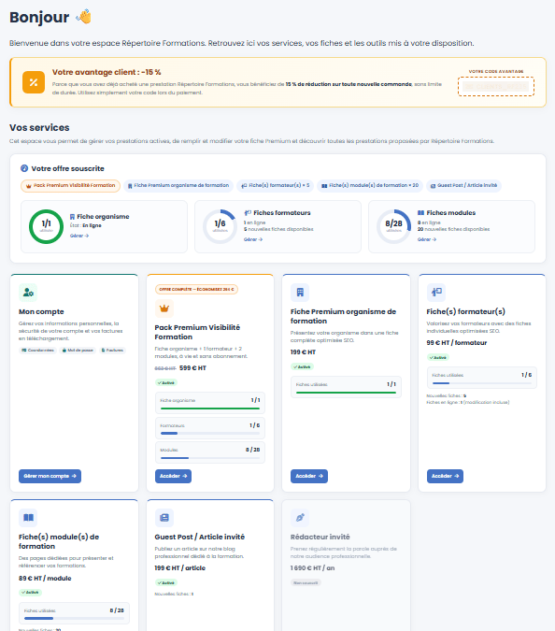The image size is (555, 631).
Task: Click the Fiche(s) formateur(s) card icon
Action: click(436, 293)
